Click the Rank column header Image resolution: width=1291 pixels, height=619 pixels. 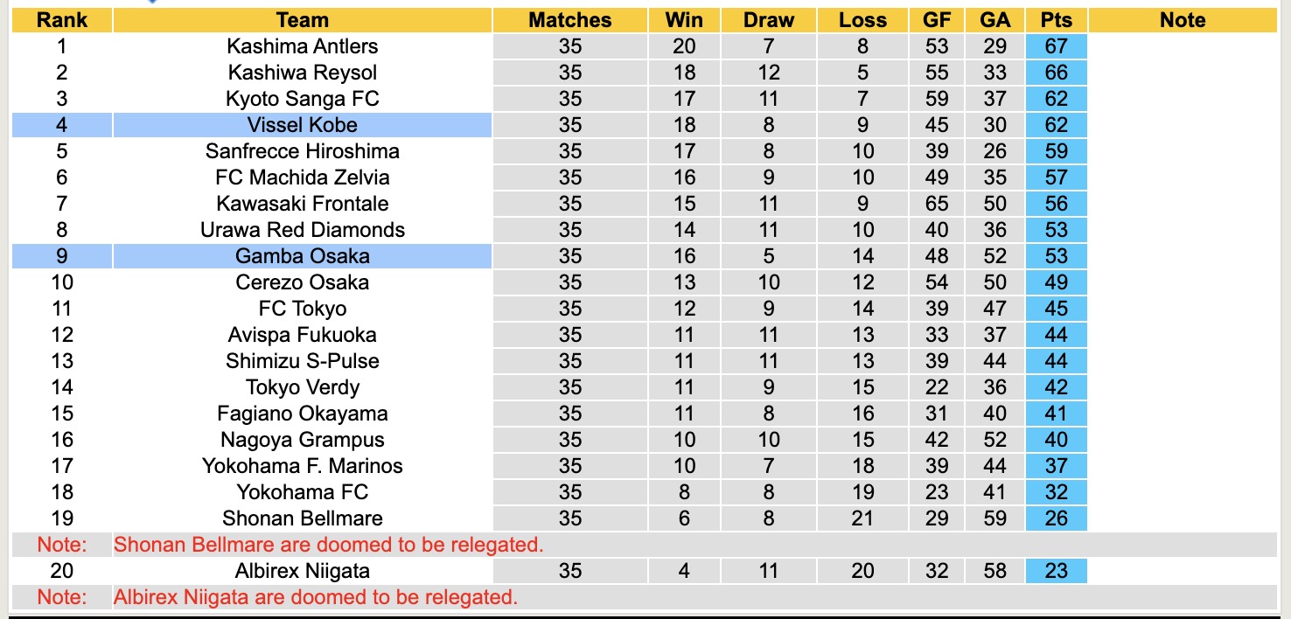click(x=61, y=20)
